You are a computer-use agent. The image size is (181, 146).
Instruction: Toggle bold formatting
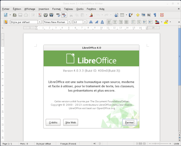click(x=91, y=22)
